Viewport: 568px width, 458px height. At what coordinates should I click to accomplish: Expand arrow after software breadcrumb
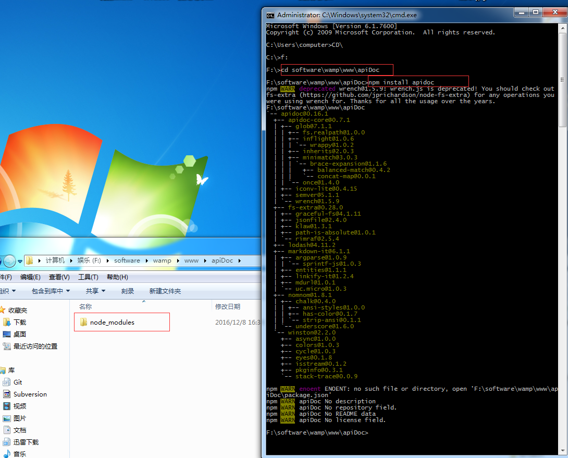(x=146, y=261)
